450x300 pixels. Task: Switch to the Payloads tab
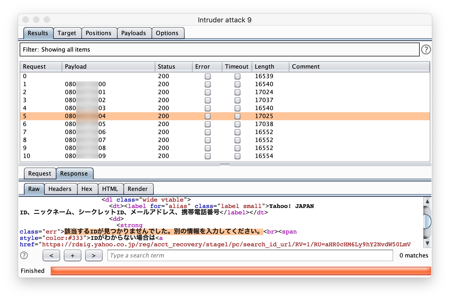[x=134, y=33]
